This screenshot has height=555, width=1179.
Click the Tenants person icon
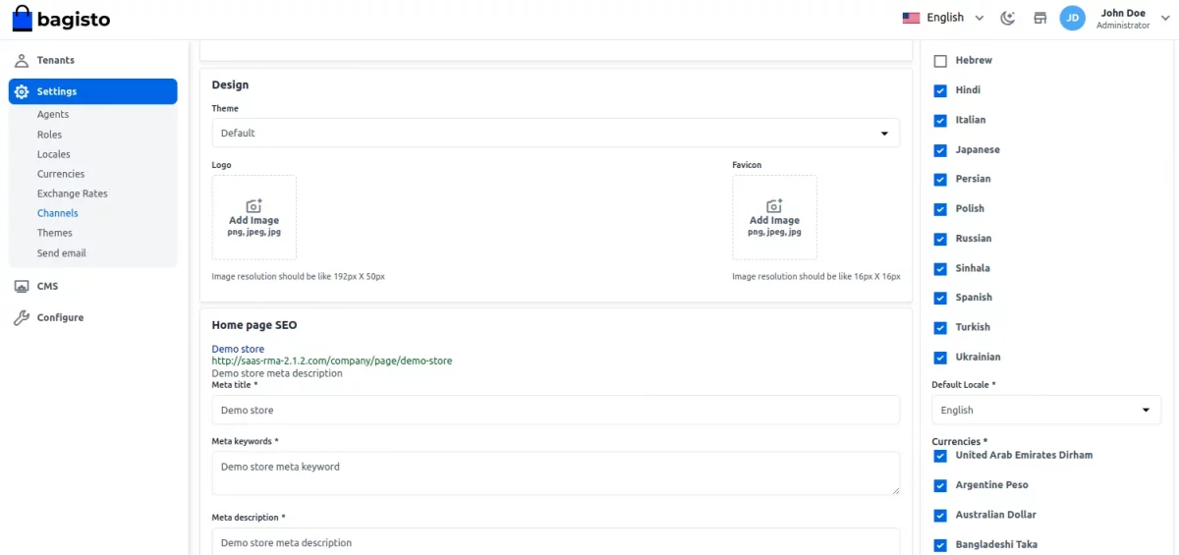22,61
